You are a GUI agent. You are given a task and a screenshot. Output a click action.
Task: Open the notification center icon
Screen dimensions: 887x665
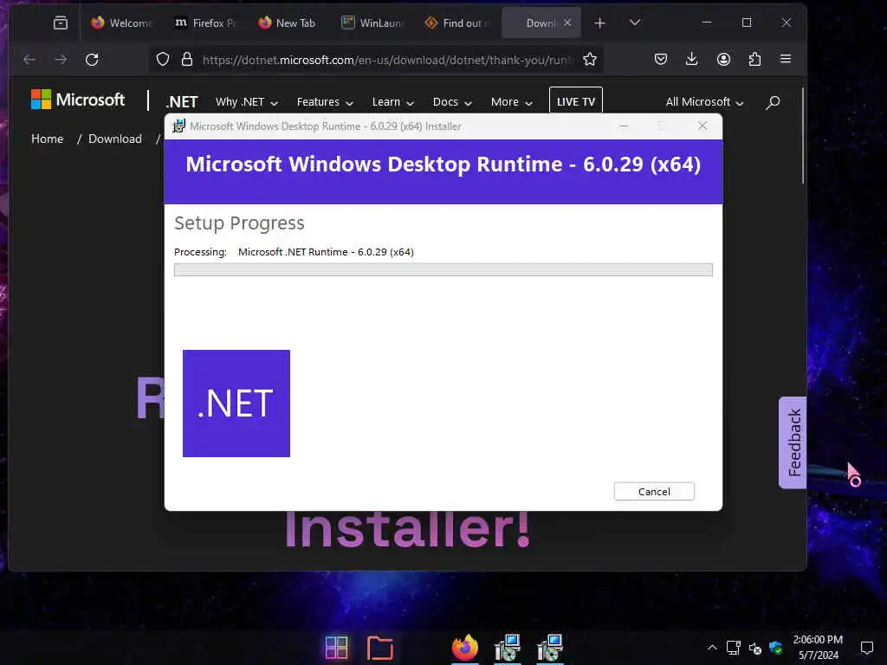866,648
